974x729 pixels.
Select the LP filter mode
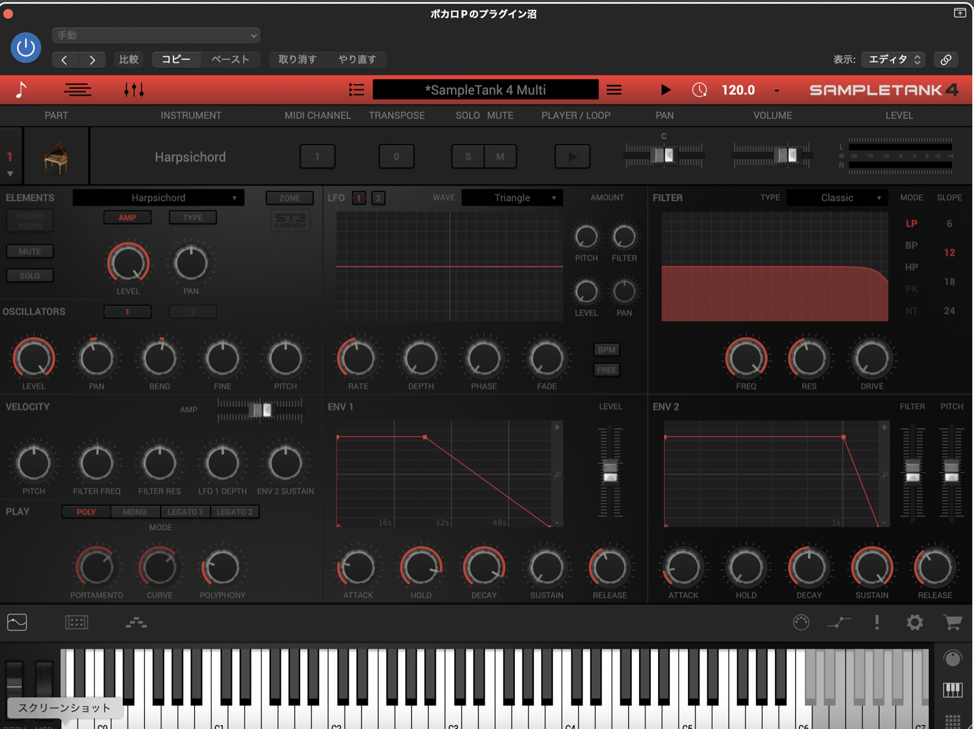[911, 224]
